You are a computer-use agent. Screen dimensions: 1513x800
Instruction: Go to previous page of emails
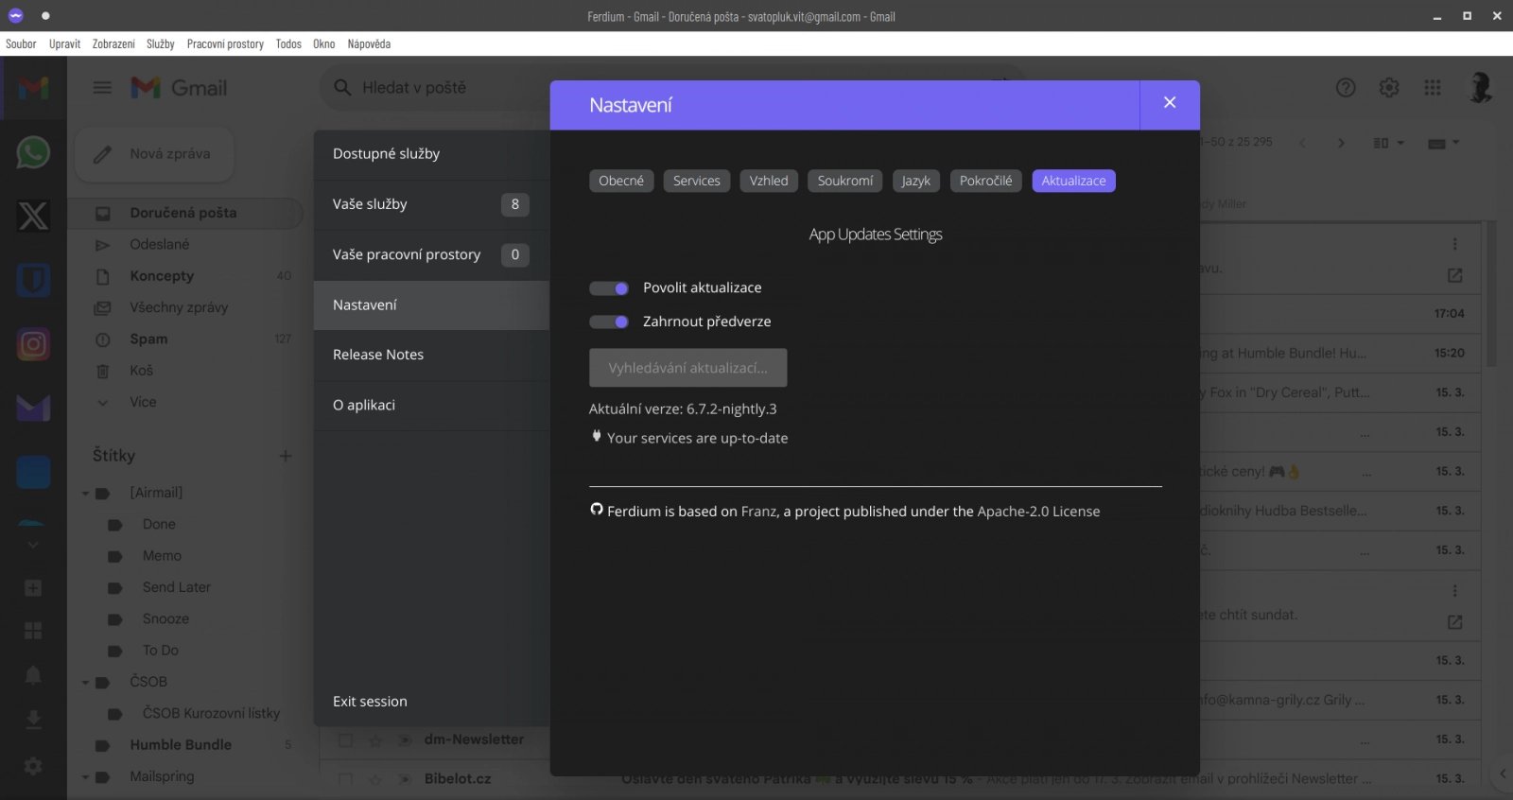pyautogui.click(x=1302, y=143)
